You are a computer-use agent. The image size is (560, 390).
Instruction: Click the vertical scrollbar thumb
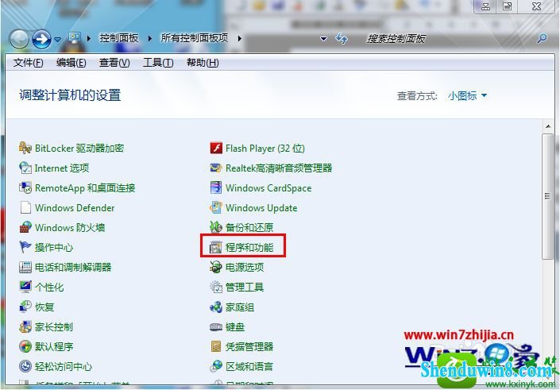point(547,196)
